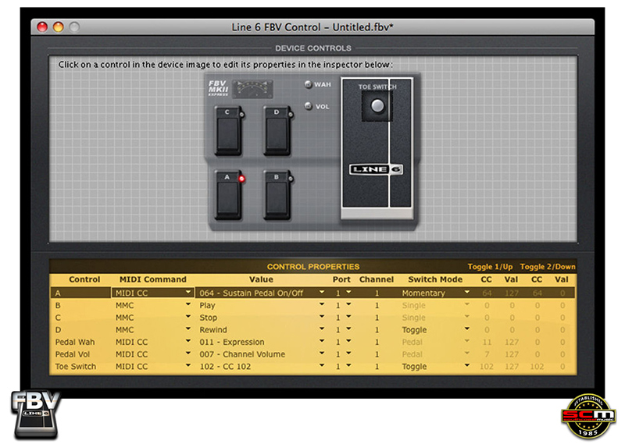The height and width of the screenshot is (444, 625).
Task: Click the red LED next to footswitch A
Action: click(241, 179)
